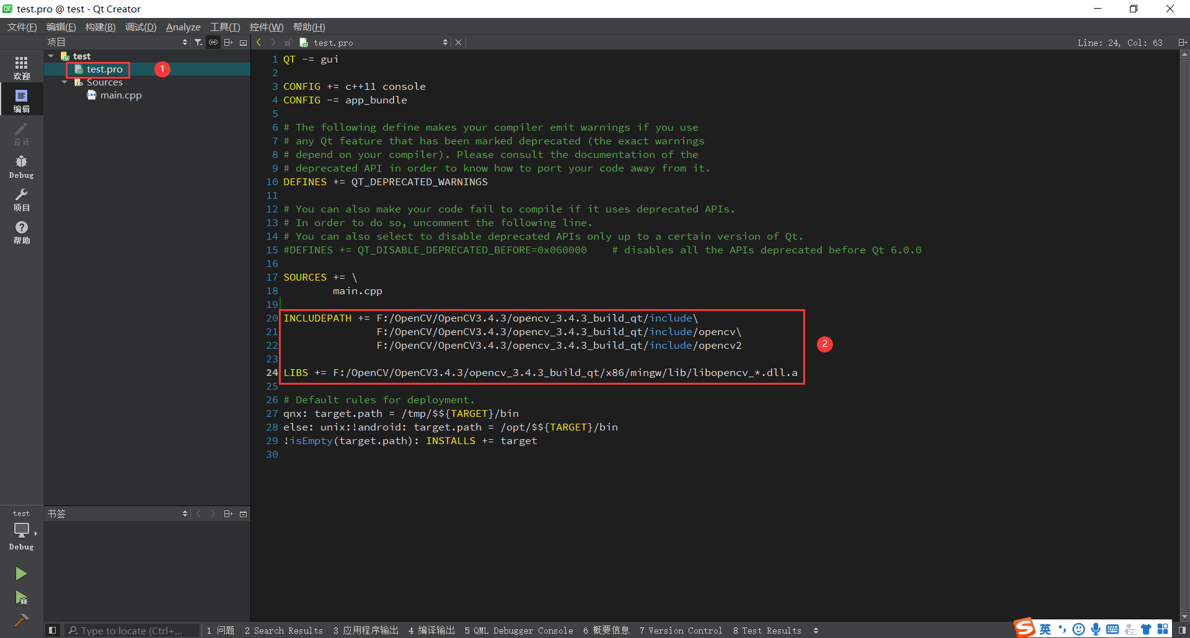Viewport: 1190px width, 638px height.
Task: Close the bookmarks (书签) panel
Action: pos(243,513)
